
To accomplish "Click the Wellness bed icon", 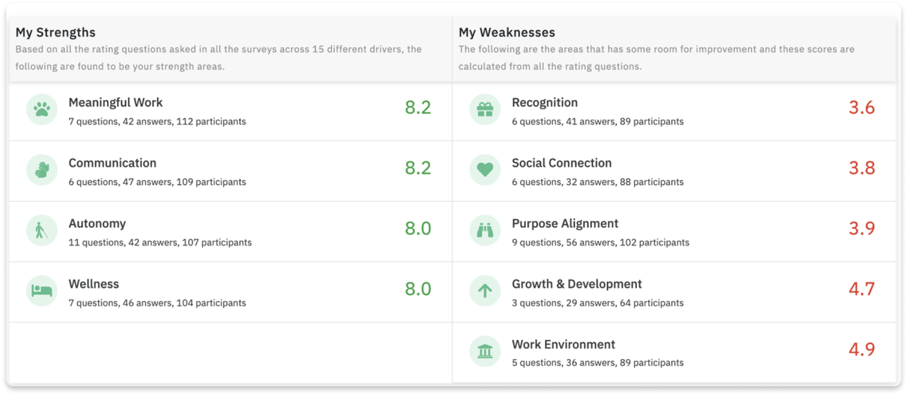I will [42, 291].
